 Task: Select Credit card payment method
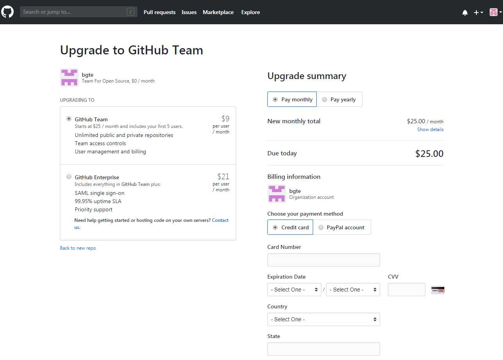pyautogui.click(x=290, y=227)
